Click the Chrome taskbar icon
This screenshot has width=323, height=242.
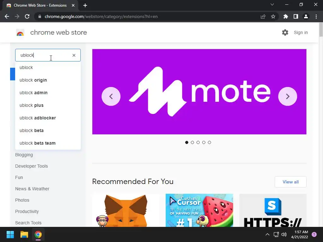point(38,234)
